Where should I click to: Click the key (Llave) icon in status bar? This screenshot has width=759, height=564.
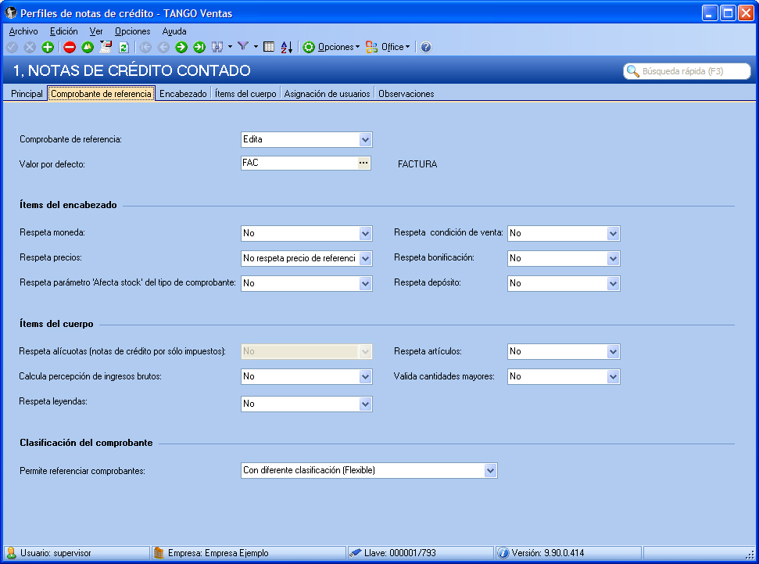356,553
